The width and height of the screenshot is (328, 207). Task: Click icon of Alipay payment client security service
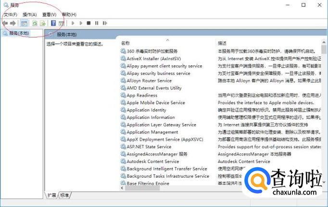123,66
